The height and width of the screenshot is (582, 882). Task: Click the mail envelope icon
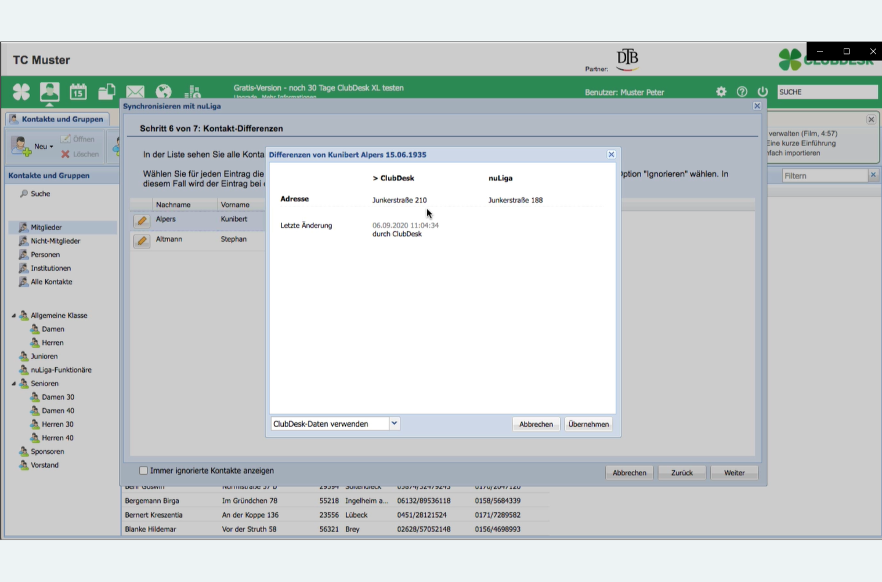point(135,92)
